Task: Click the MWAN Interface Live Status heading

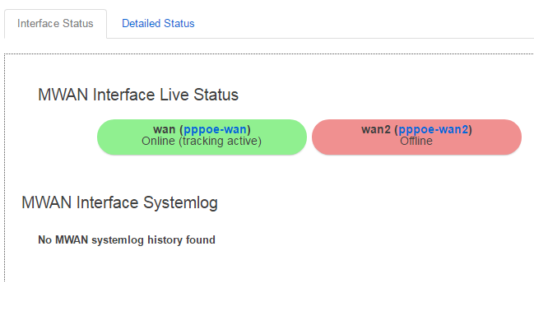Action: pyautogui.click(x=138, y=95)
